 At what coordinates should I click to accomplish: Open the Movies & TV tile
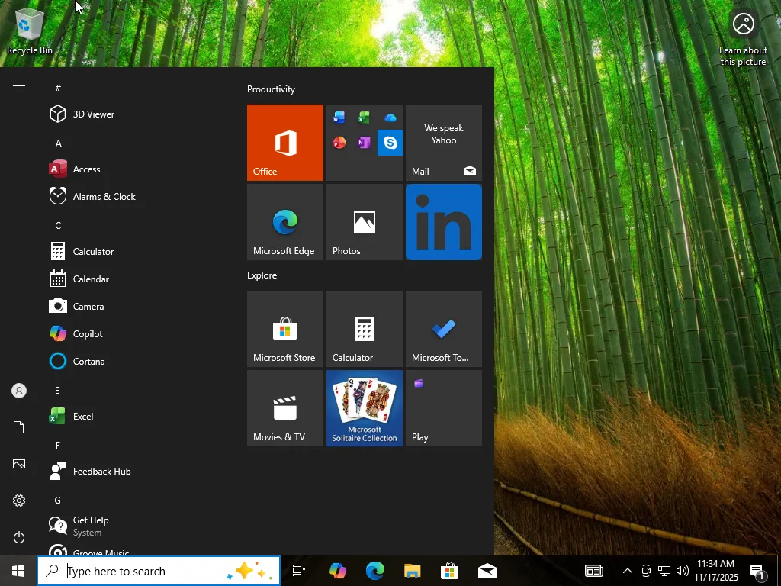pyautogui.click(x=284, y=408)
